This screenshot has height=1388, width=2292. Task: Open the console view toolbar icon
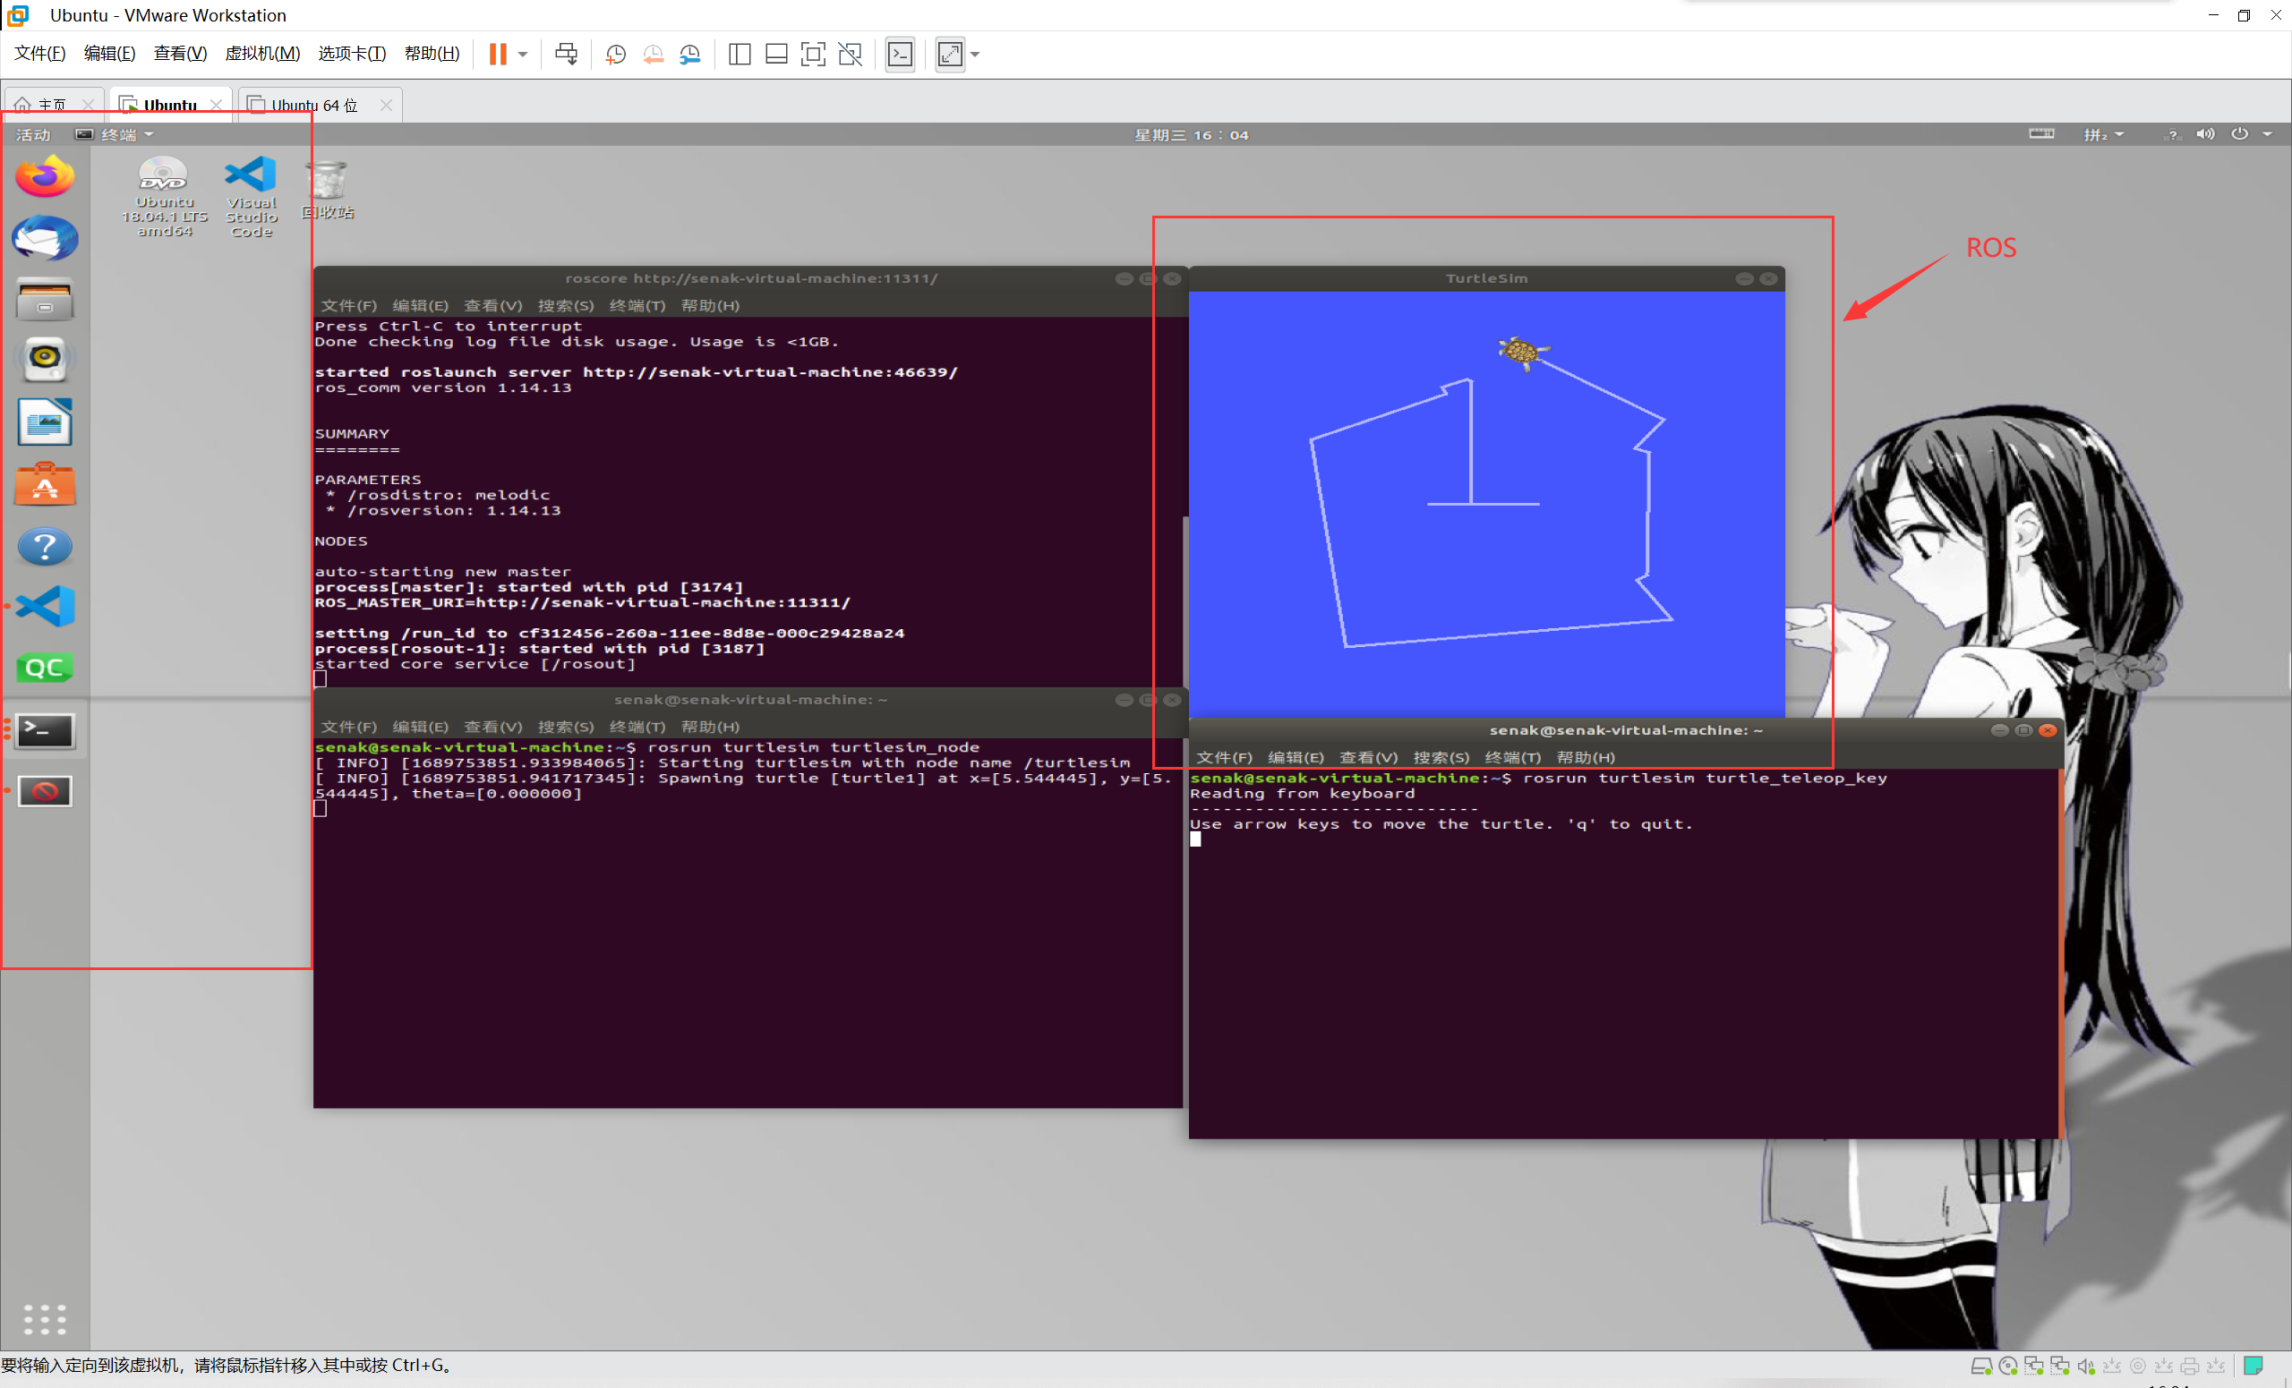900,54
